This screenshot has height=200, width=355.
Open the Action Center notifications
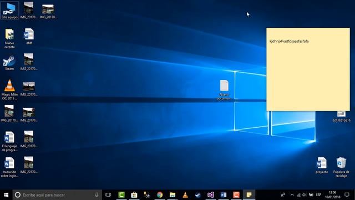coord(347,195)
